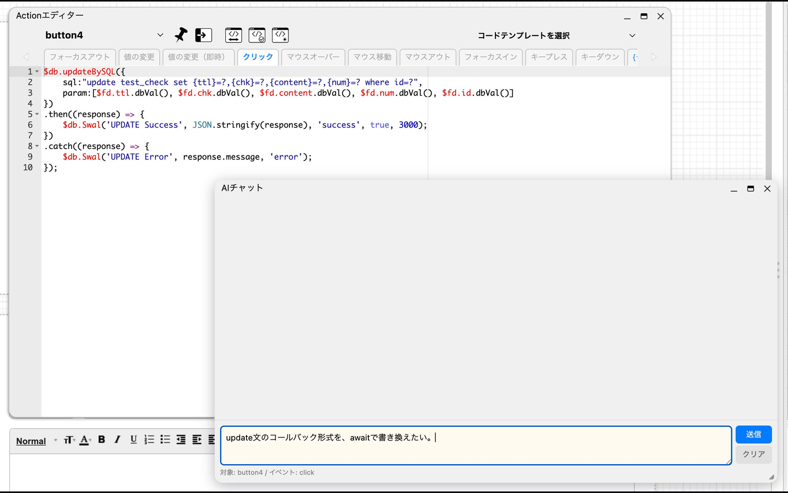Switch to the フォーカスアウト tab

80,57
